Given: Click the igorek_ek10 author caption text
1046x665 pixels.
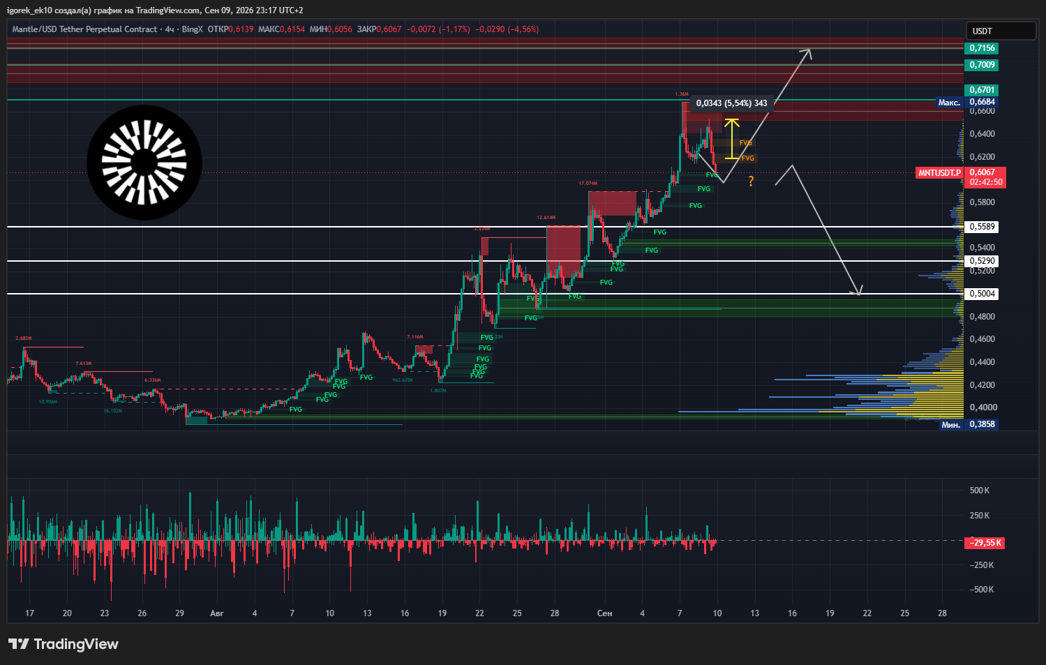Looking at the screenshot, I should 155,10.
